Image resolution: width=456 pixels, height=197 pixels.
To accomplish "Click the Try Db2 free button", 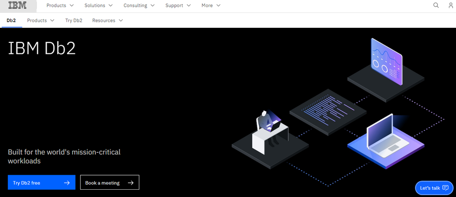I will pyautogui.click(x=41, y=182).
